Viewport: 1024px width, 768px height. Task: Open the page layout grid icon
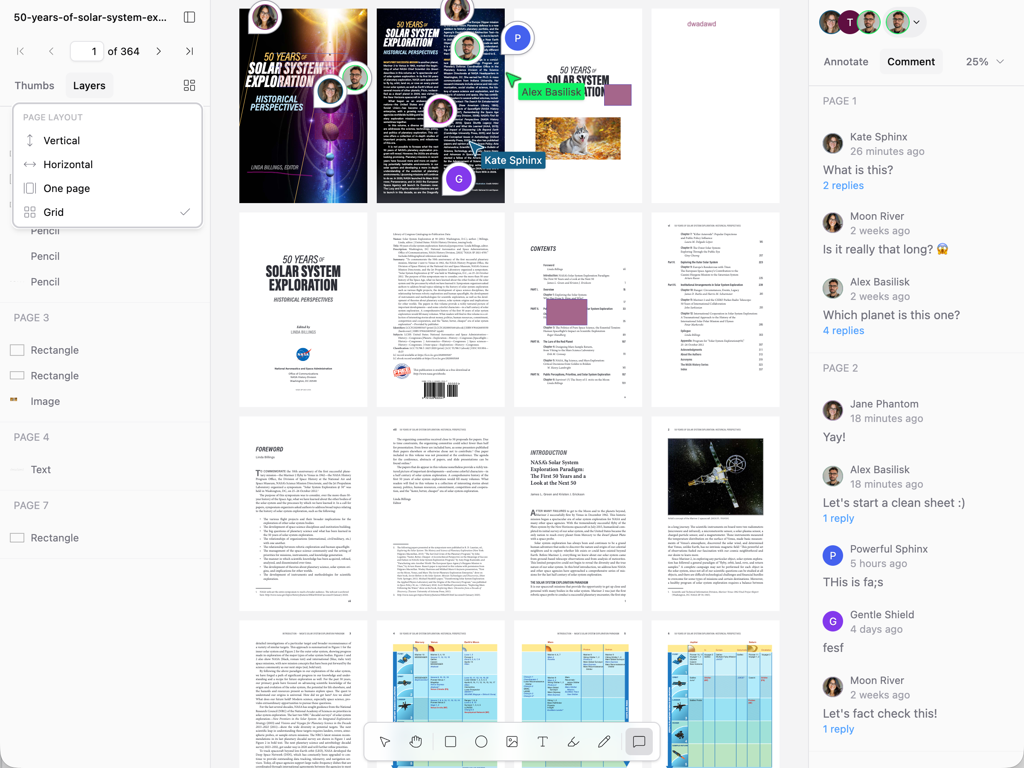pyautogui.click(x=189, y=85)
